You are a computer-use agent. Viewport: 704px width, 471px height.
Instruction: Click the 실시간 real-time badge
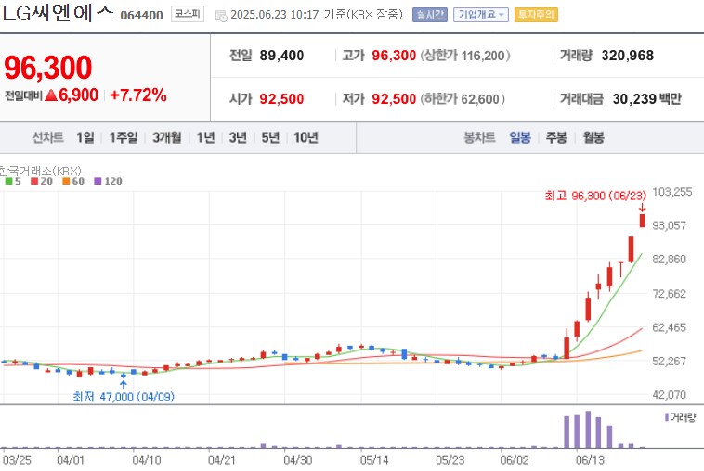click(430, 15)
